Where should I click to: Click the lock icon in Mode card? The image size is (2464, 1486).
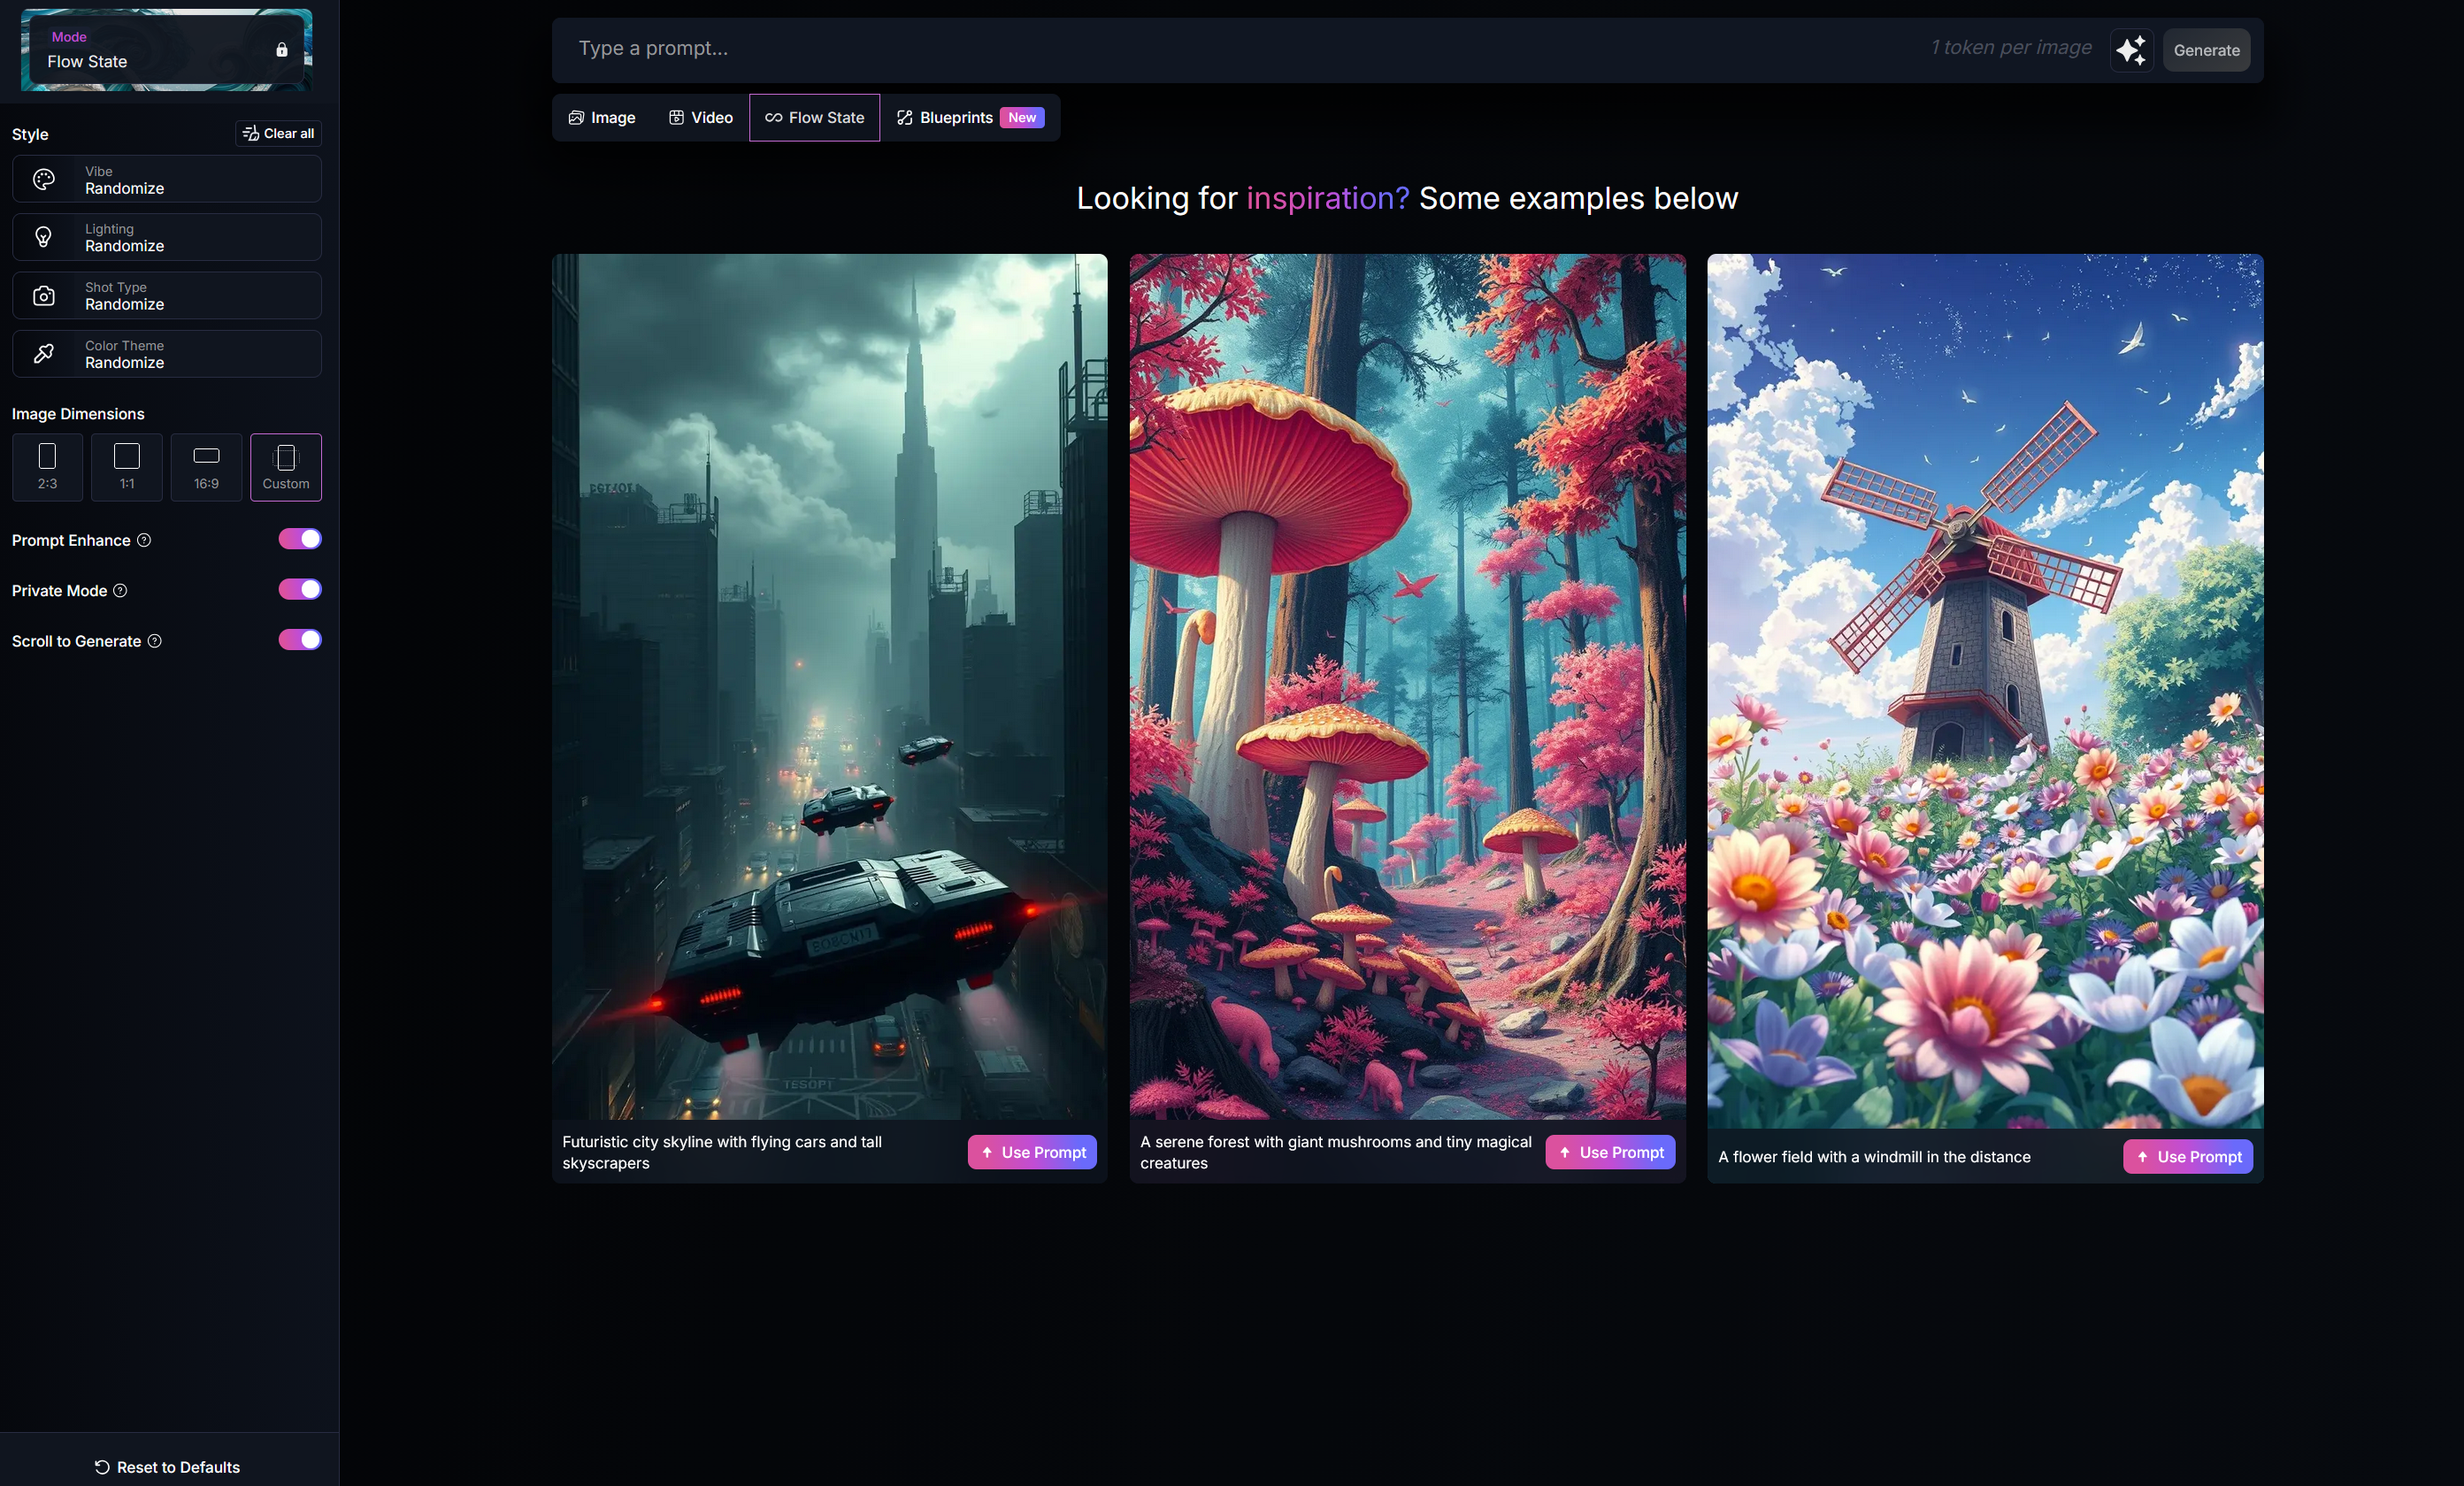click(x=282, y=50)
